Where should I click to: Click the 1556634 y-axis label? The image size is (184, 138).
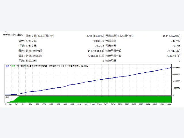tap(176, 88)
